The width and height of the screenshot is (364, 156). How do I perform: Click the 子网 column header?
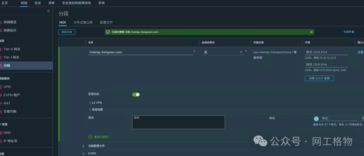click(x=307, y=43)
